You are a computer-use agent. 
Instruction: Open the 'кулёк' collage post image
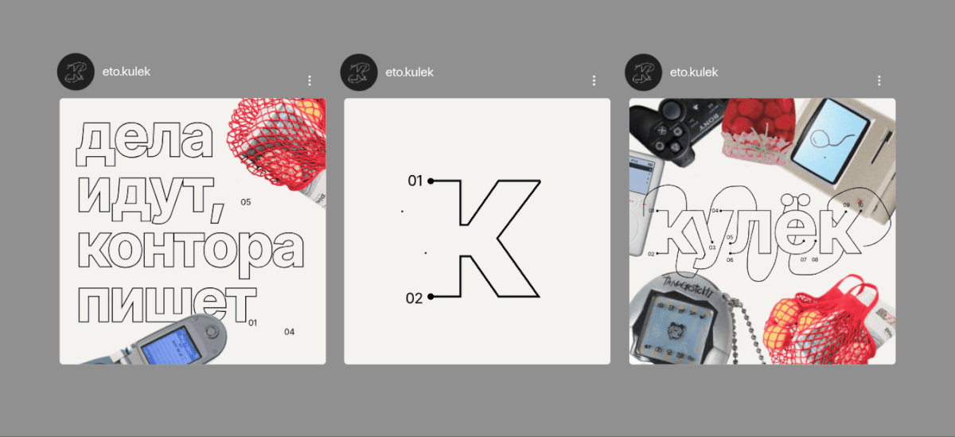[x=762, y=232]
